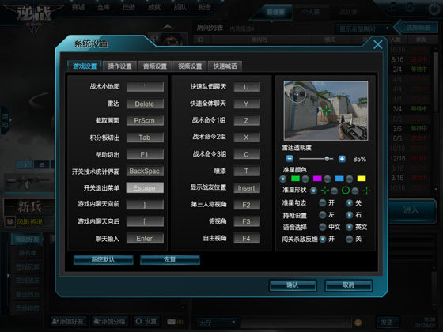This screenshot has width=443, height=332.
Task: Set 语音选择 to 英文
Action: [350, 227]
